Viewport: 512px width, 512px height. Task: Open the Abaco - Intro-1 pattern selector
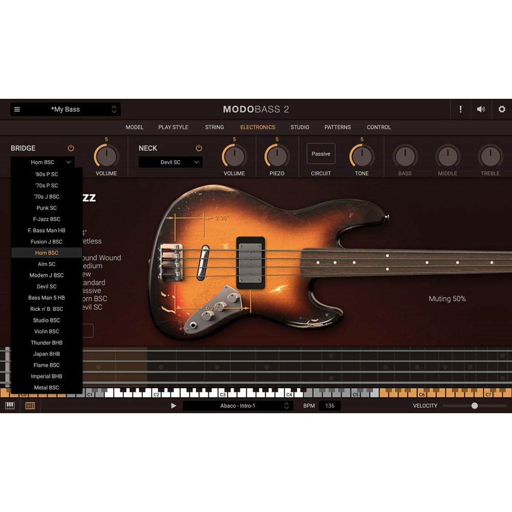[238, 406]
